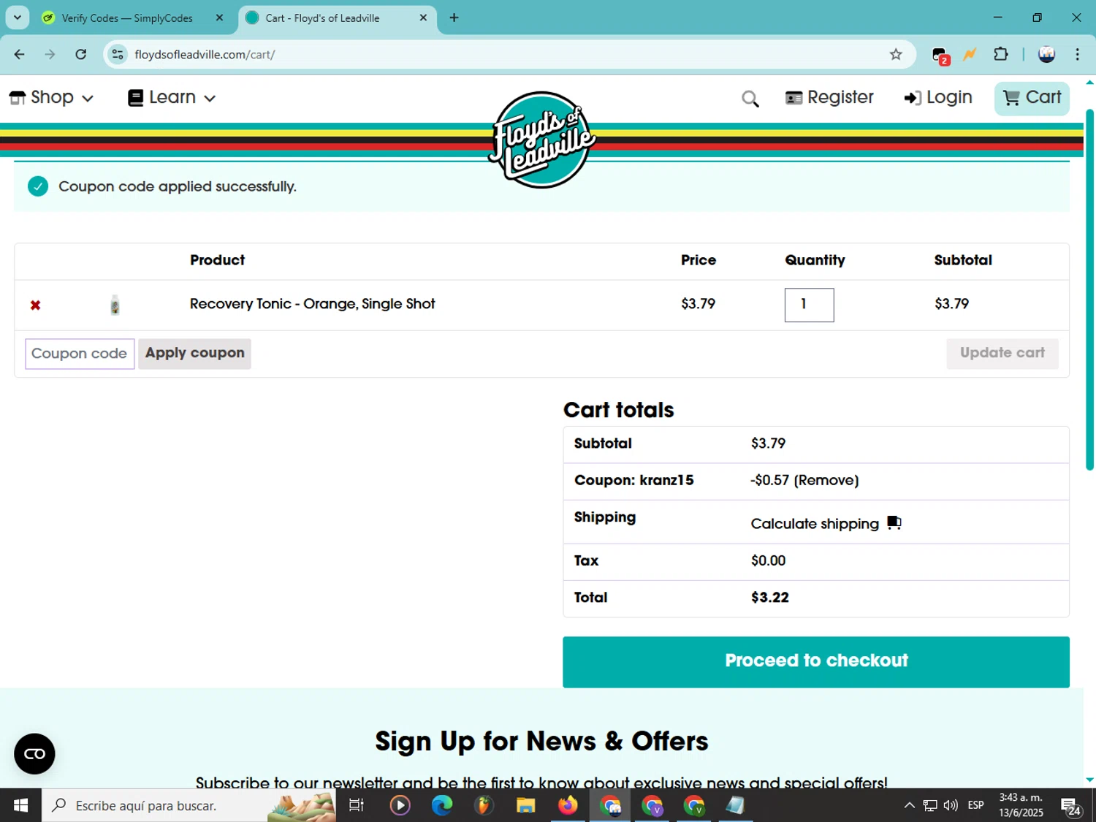Open the Recovery Tonic product thumbnail
The width and height of the screenshot is (1096, 822).
pos(115,305)
